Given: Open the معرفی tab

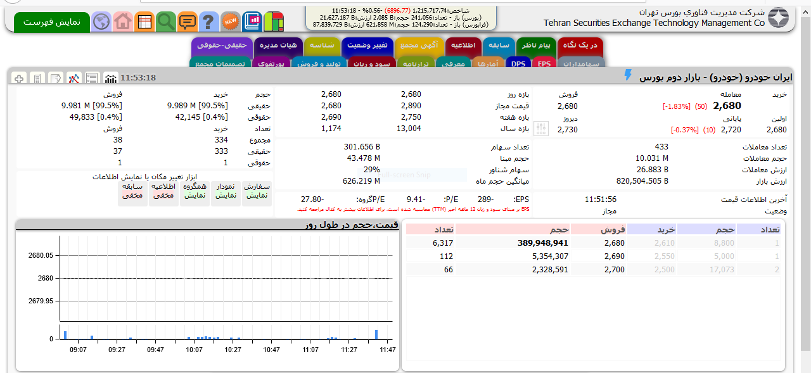Looking at the screenshot, I should (452, 63).
